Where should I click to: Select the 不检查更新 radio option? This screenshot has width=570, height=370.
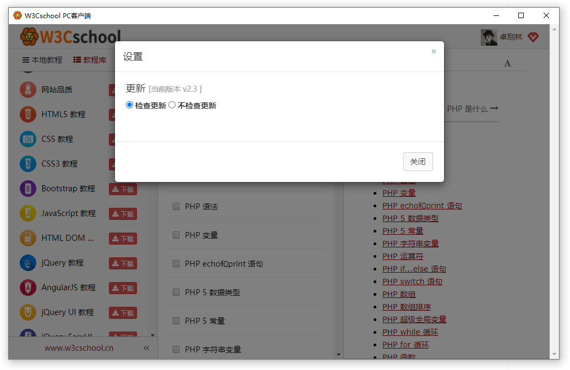tap(172, 105)
